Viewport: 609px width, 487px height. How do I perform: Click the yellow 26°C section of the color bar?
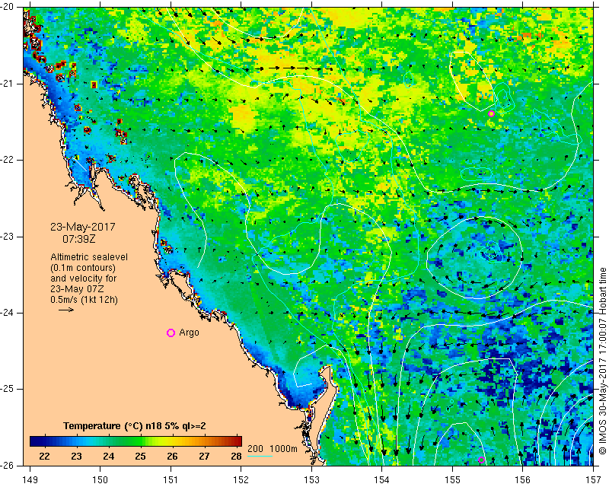click(x=173, y=441)
